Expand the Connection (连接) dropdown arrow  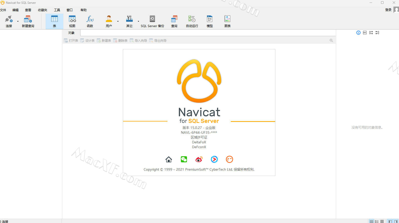click(x=18, y=21)
